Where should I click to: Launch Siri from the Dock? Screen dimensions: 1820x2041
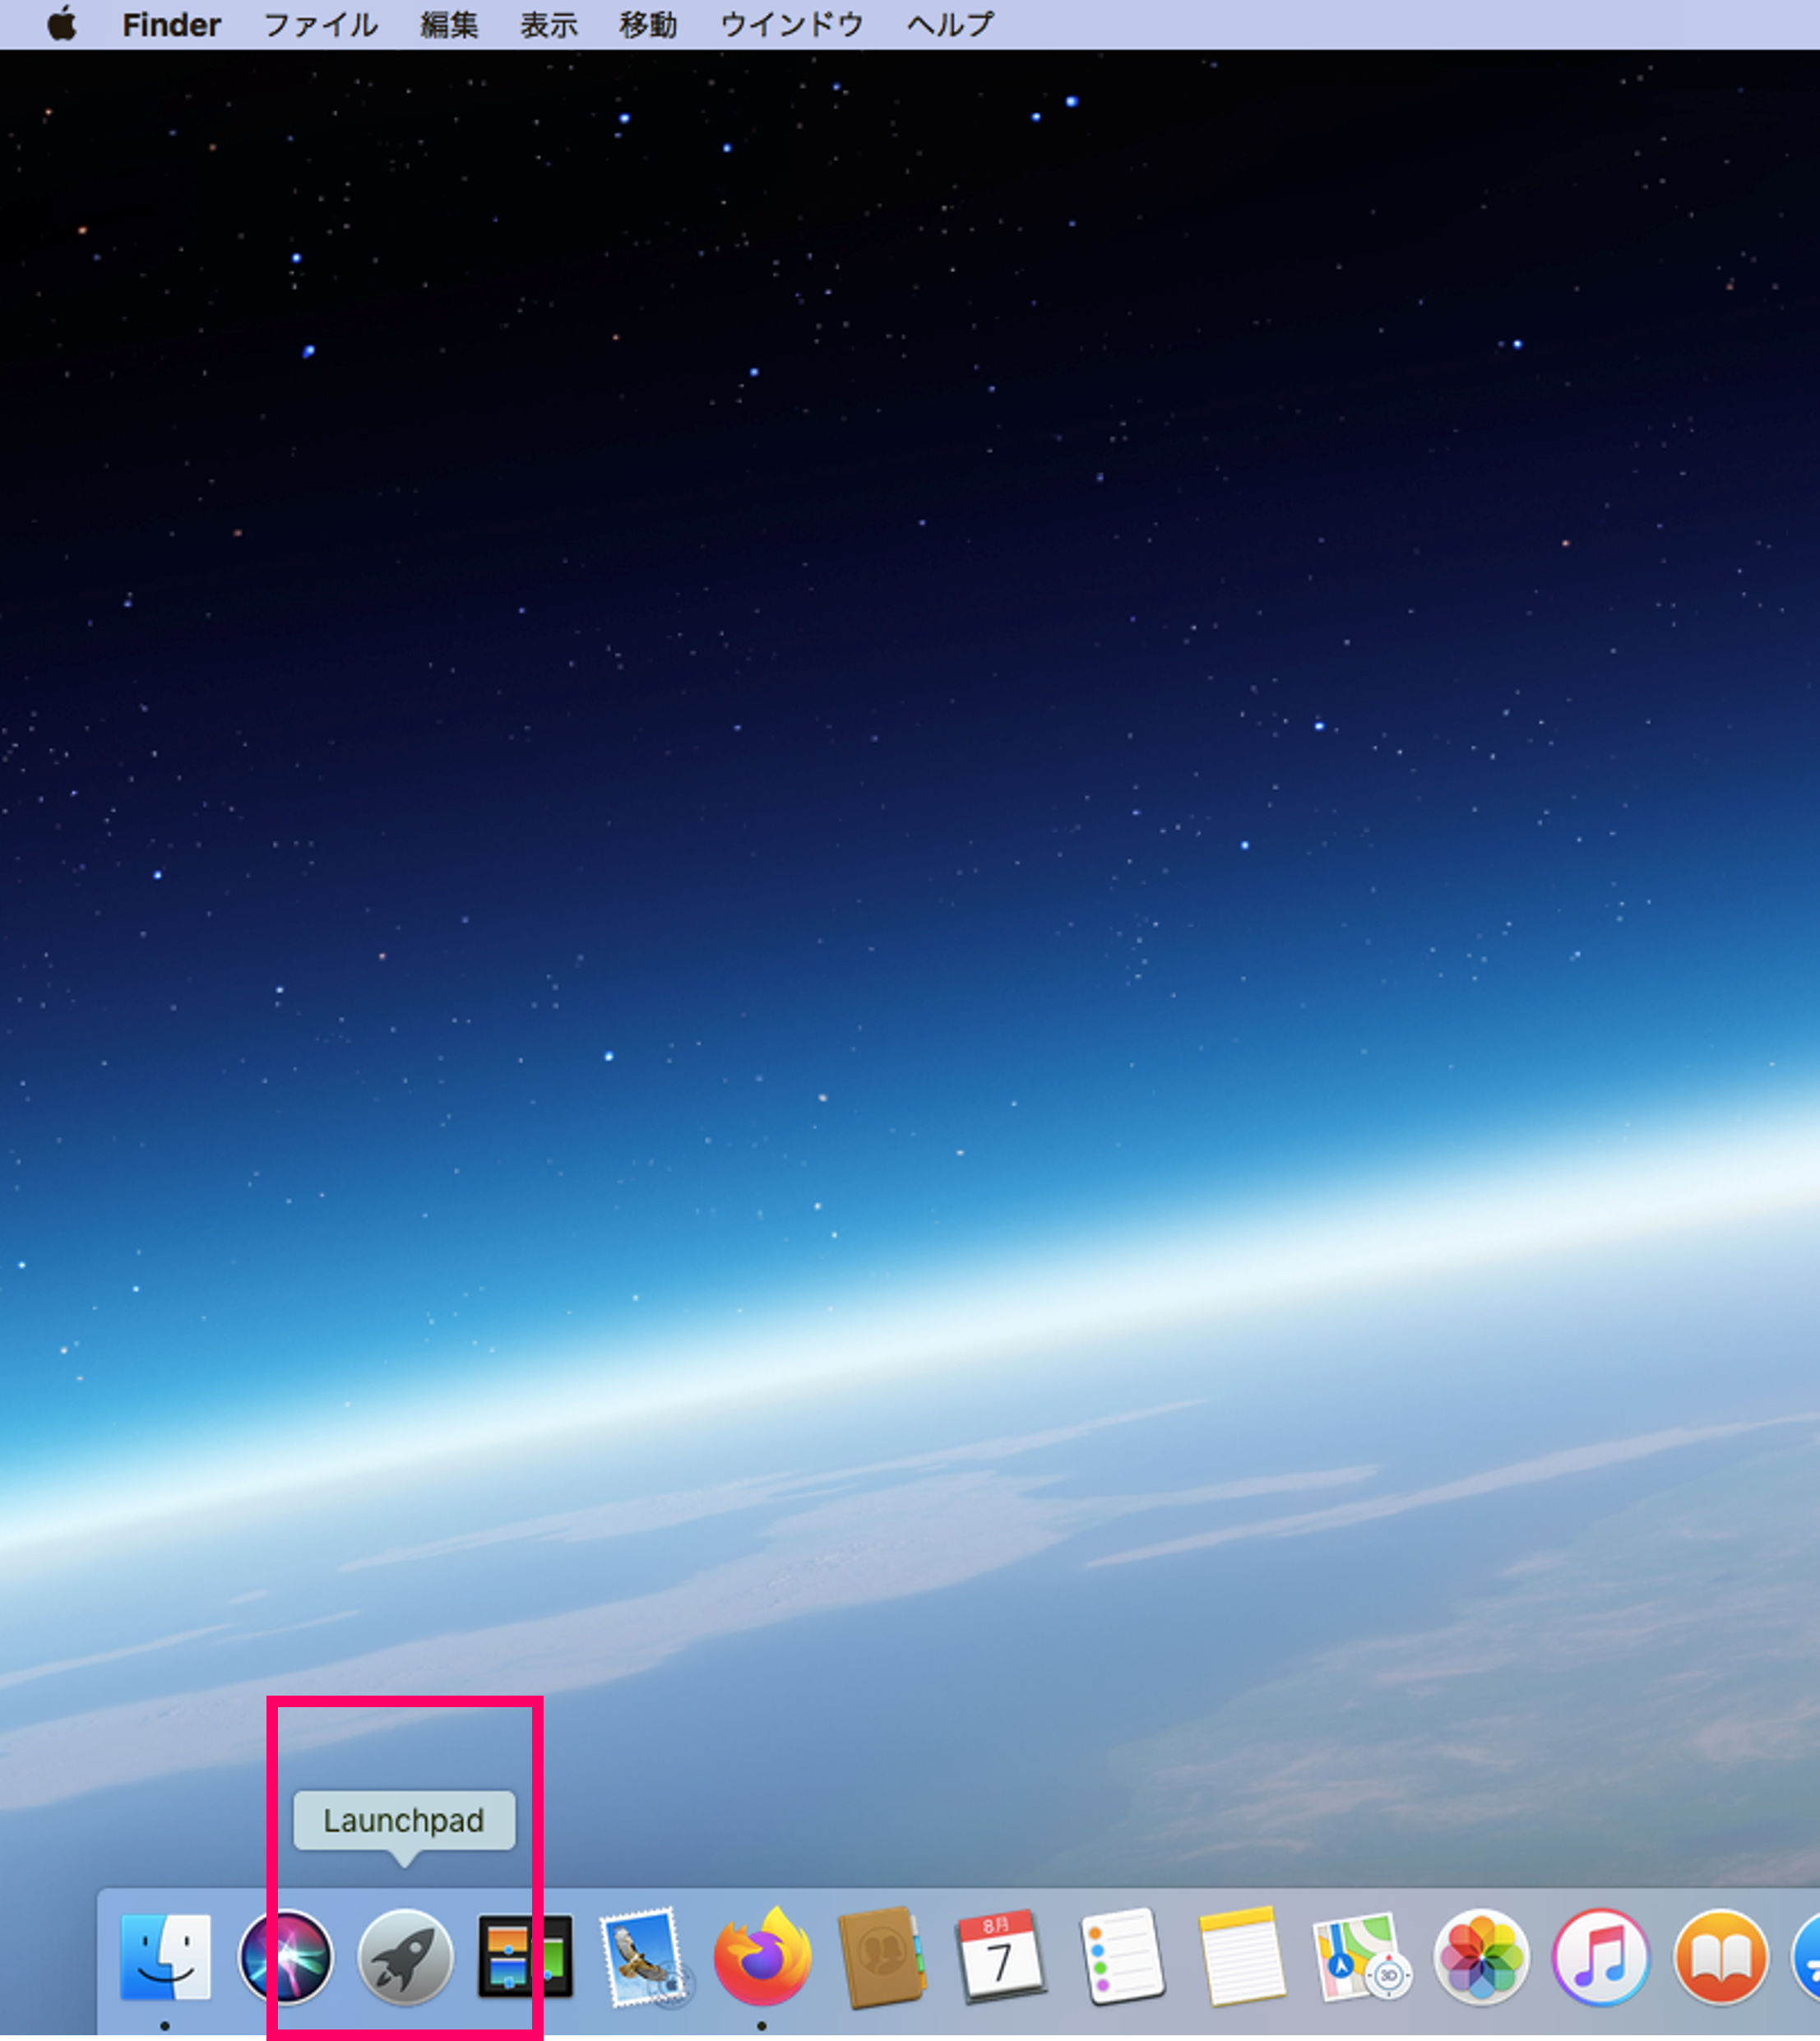pyautogui.click(x=286, y=1957)
